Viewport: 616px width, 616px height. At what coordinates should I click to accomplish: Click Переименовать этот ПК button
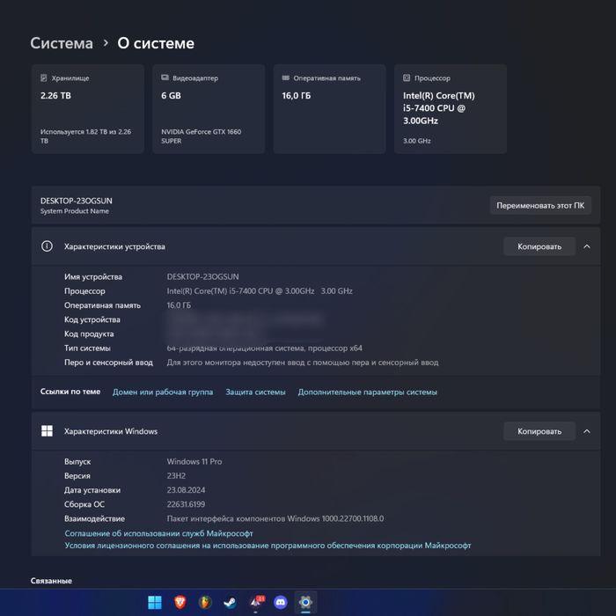coord(540,205)
